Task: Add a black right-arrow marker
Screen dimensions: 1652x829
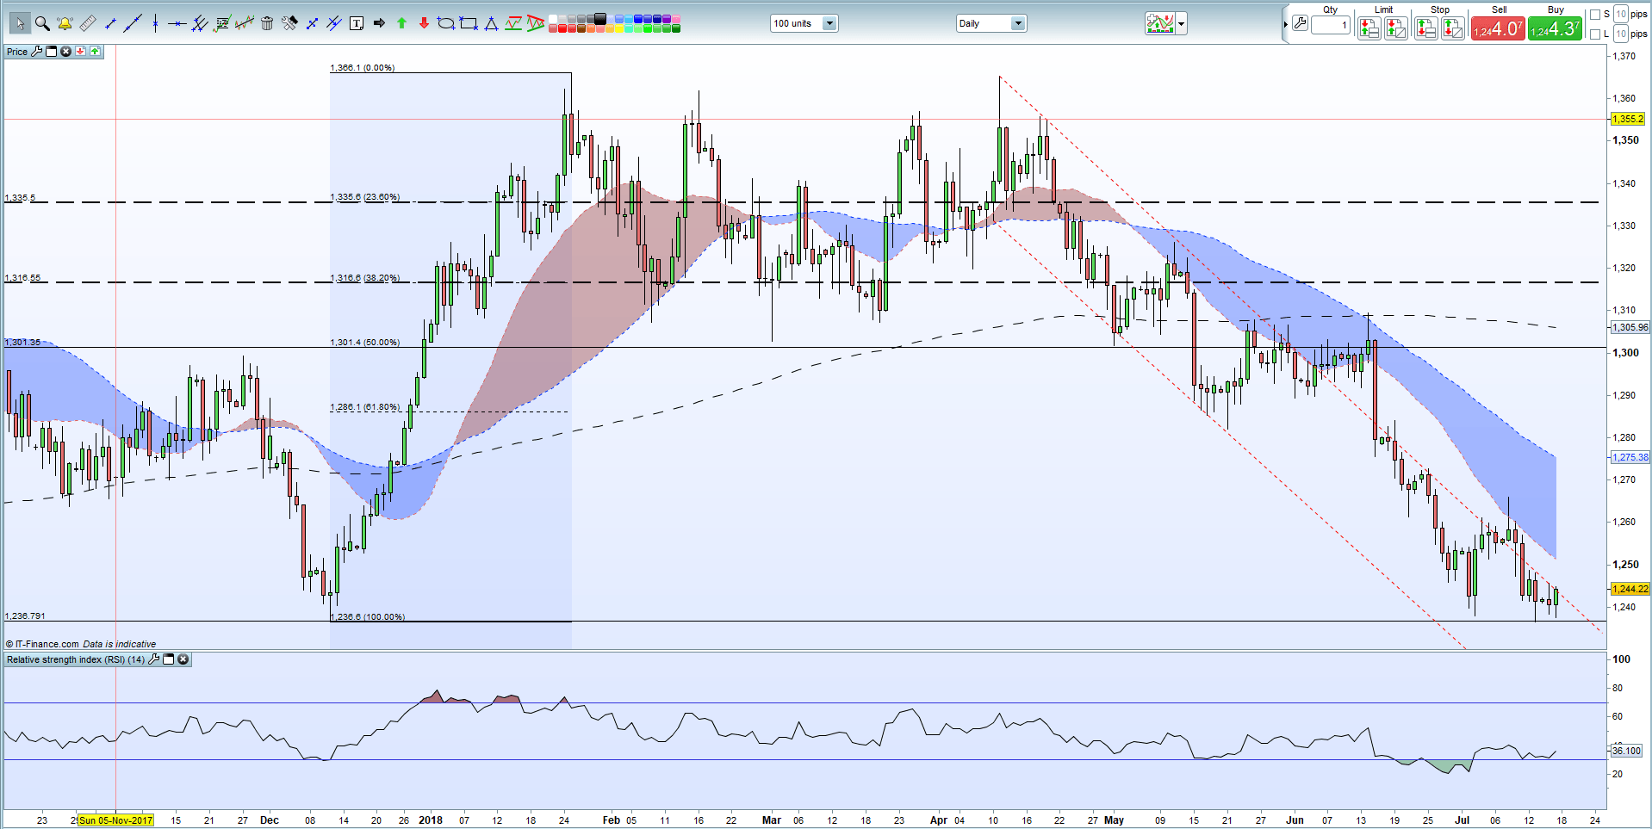Action: [379, 23]
